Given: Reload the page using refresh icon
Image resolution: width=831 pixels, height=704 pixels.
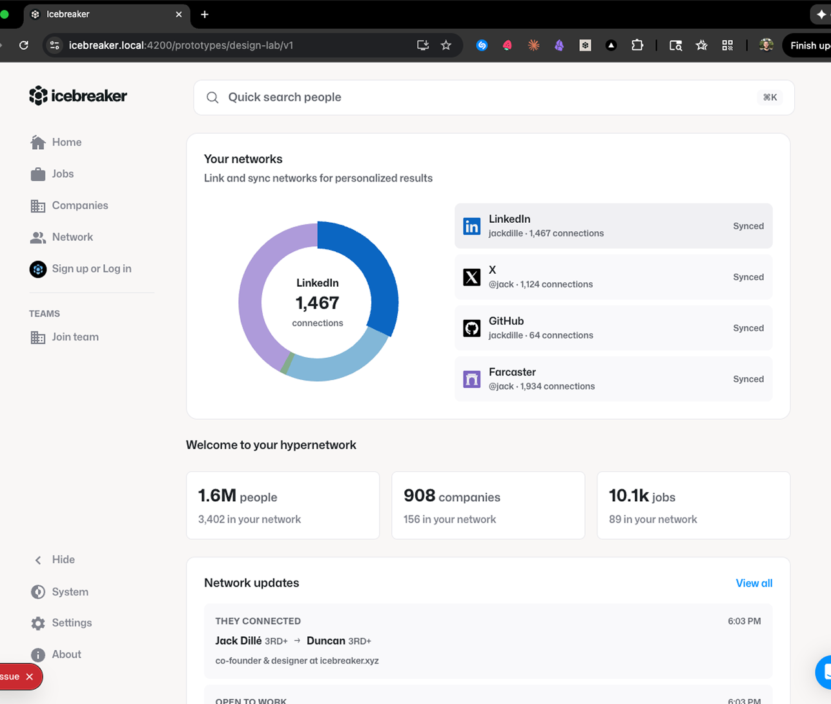Looking at the screenshot, I should pos(24,45).
